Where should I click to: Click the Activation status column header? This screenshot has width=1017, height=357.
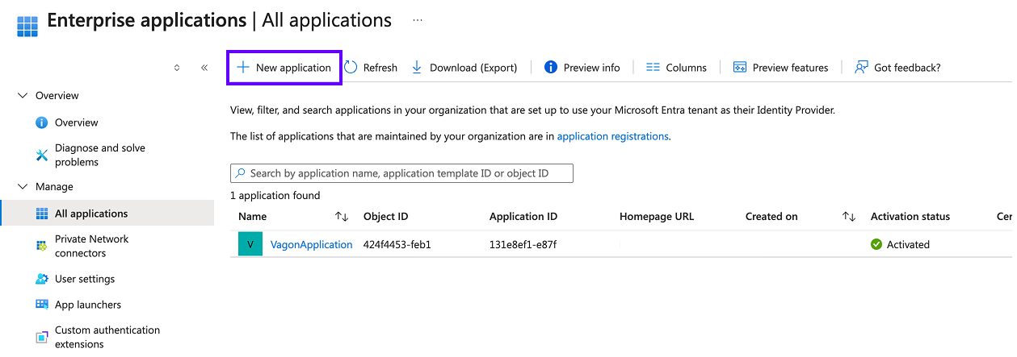[910, 217]
